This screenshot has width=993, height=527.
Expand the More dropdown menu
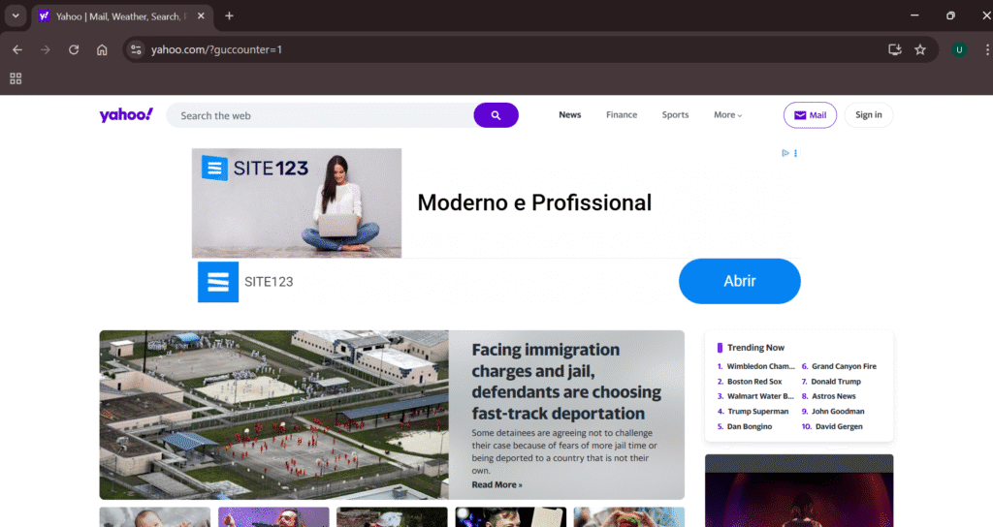pos(727,114)
